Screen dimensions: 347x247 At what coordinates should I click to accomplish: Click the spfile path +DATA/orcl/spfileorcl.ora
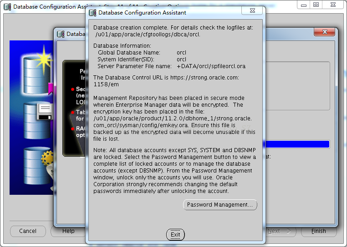point(211,66)
